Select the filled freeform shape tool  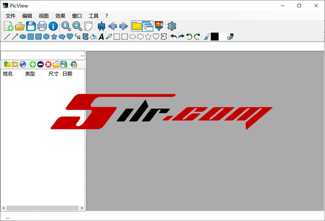(x=86, y=37)
